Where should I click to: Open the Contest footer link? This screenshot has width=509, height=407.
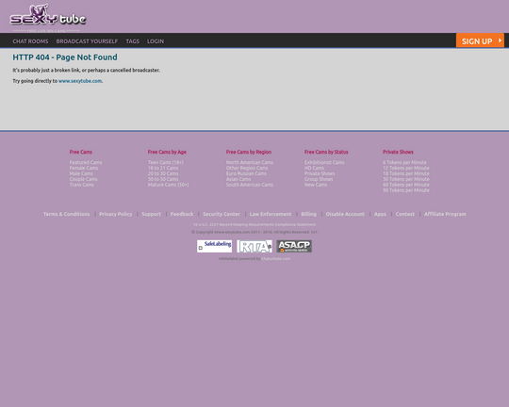point(405,214)
